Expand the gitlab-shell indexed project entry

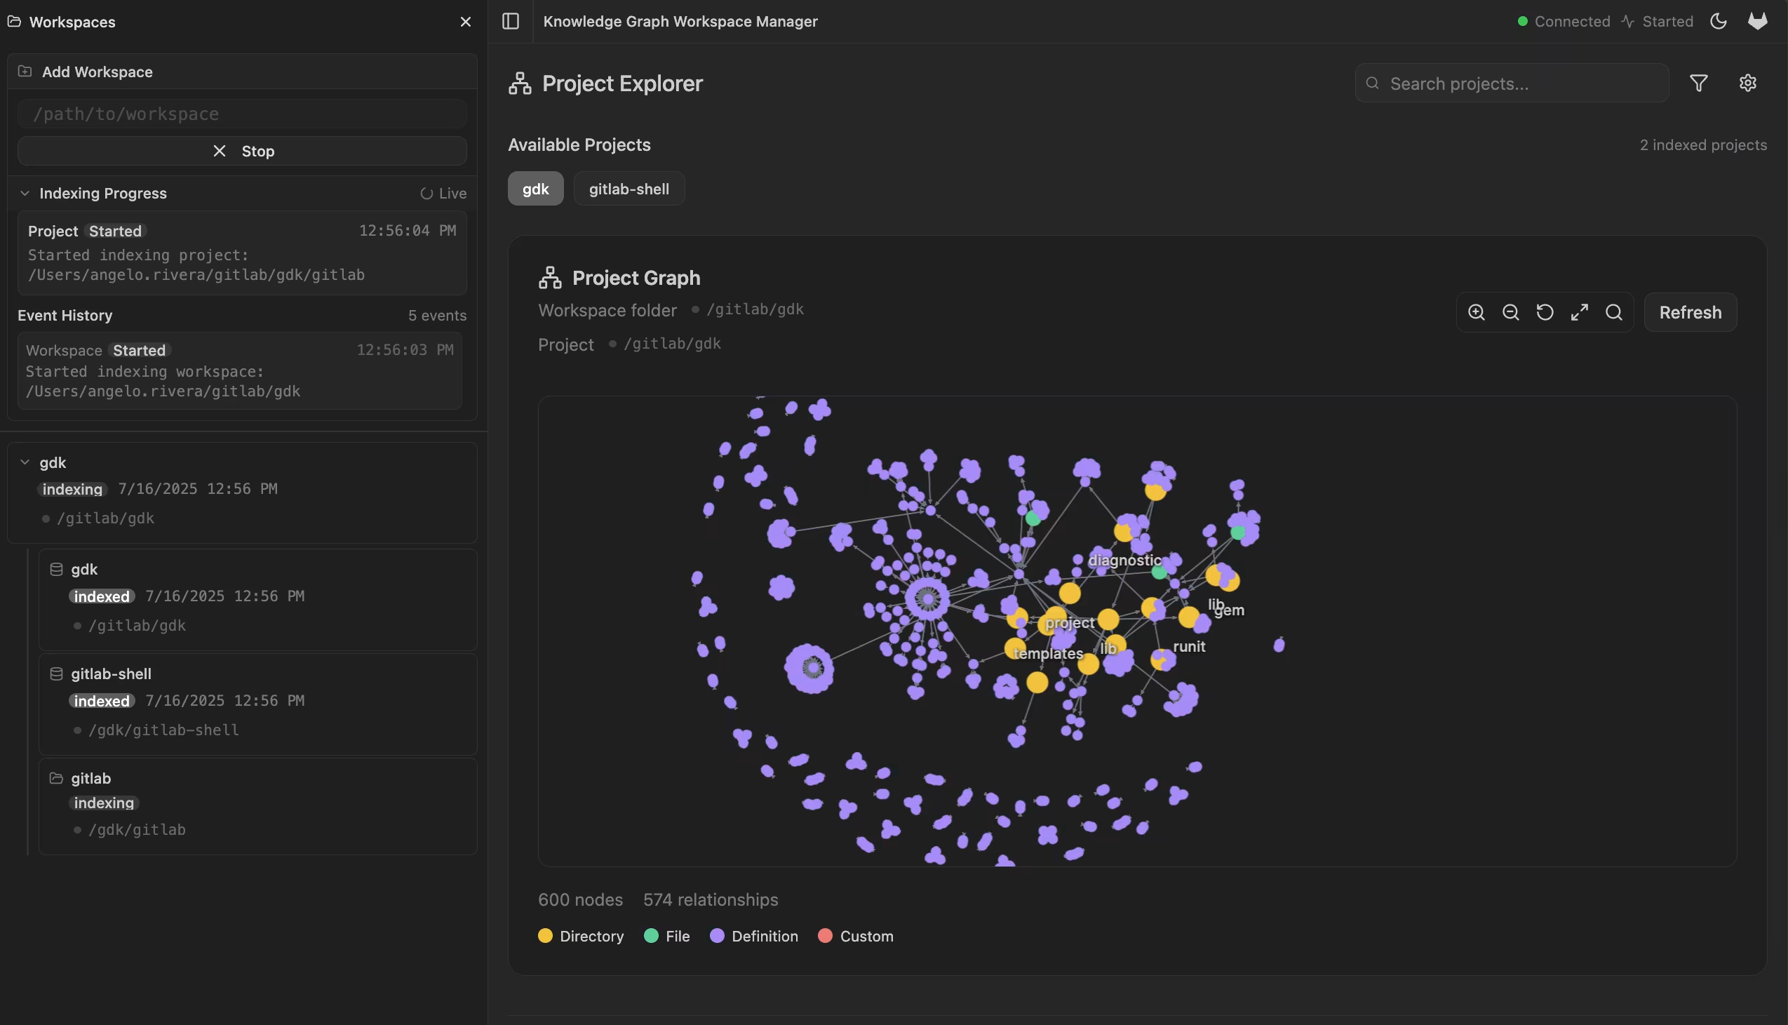[x=110, y=674]
